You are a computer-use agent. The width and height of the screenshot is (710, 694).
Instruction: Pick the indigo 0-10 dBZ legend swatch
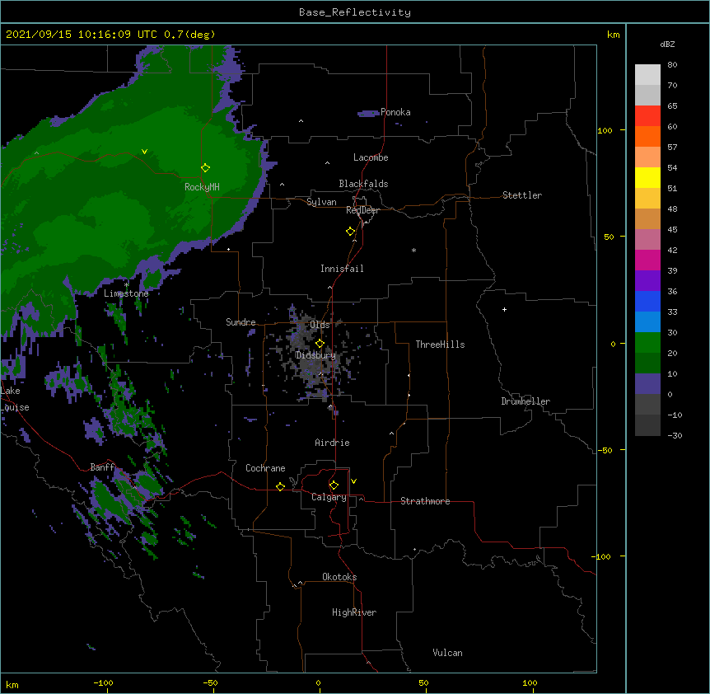pyautogui.click(x=647, y=384)
